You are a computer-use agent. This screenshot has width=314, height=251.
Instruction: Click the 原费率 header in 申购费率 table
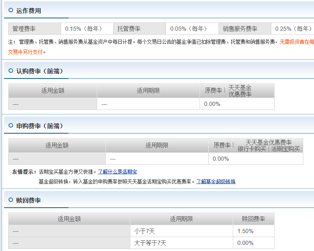(x=222, y=145)
